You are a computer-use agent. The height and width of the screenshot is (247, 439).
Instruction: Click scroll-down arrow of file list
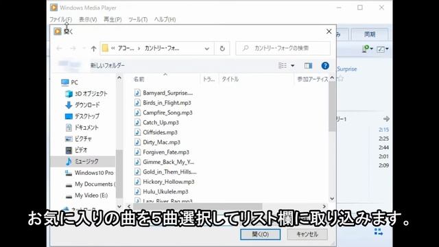332,198
